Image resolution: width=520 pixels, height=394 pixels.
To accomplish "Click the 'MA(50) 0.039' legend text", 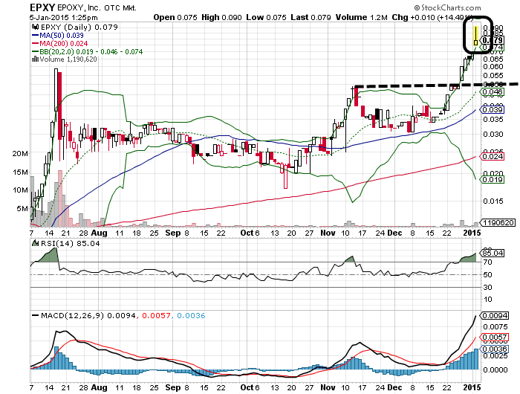I will click(x=62, y=35).
